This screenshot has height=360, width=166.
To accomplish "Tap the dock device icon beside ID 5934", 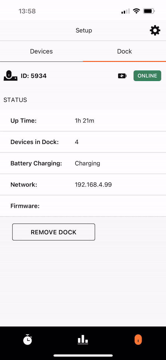I will [10, 75].
